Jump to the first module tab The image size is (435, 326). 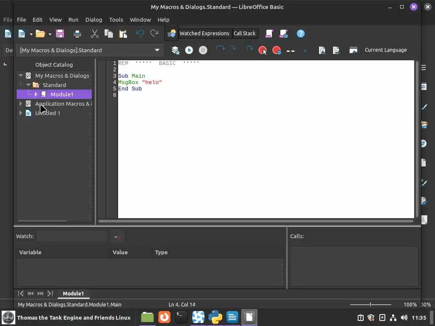21,294
